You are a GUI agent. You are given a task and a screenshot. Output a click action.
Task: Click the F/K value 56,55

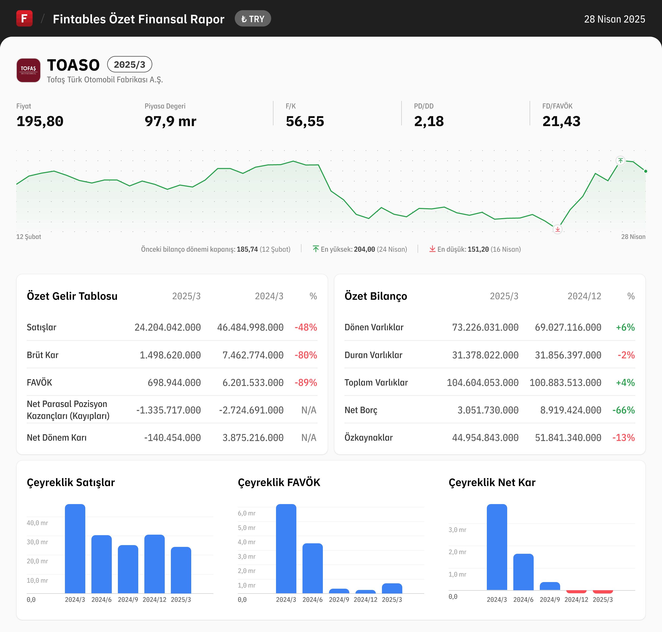(305, 121)
